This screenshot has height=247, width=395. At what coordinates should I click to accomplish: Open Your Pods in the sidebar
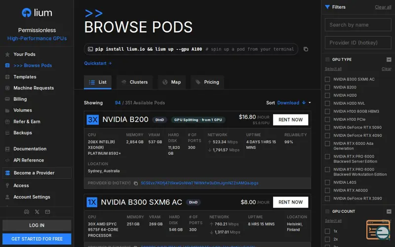pos(24,54)
